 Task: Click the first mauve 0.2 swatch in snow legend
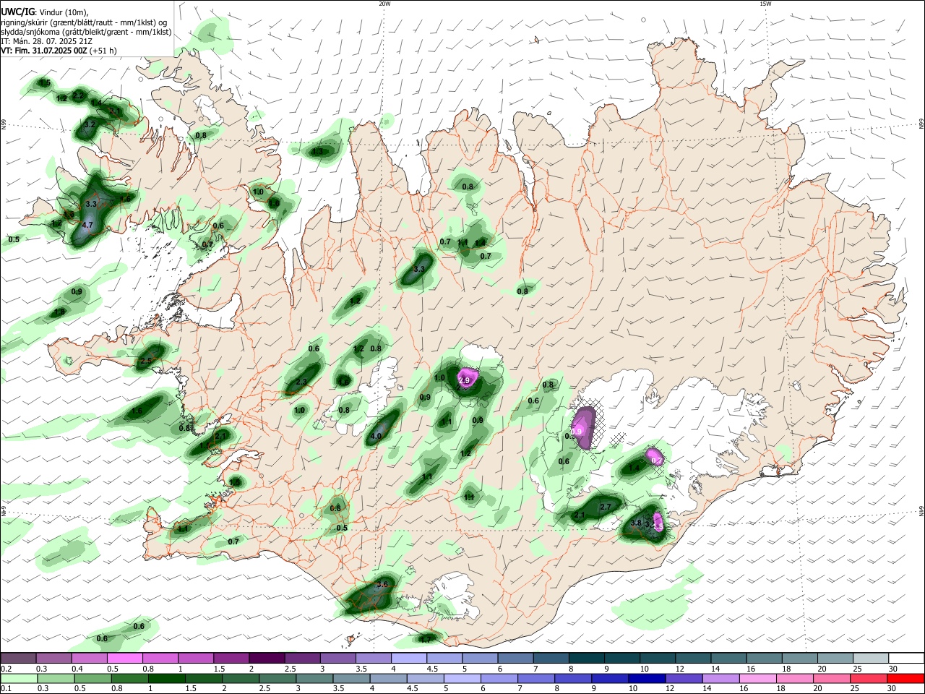[18, 659]
